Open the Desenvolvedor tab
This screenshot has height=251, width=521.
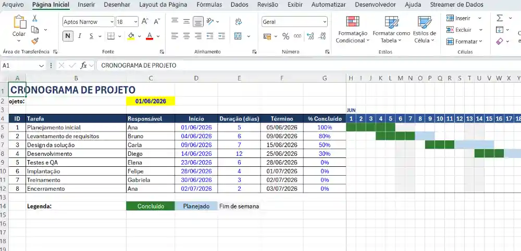coord(375,5)
